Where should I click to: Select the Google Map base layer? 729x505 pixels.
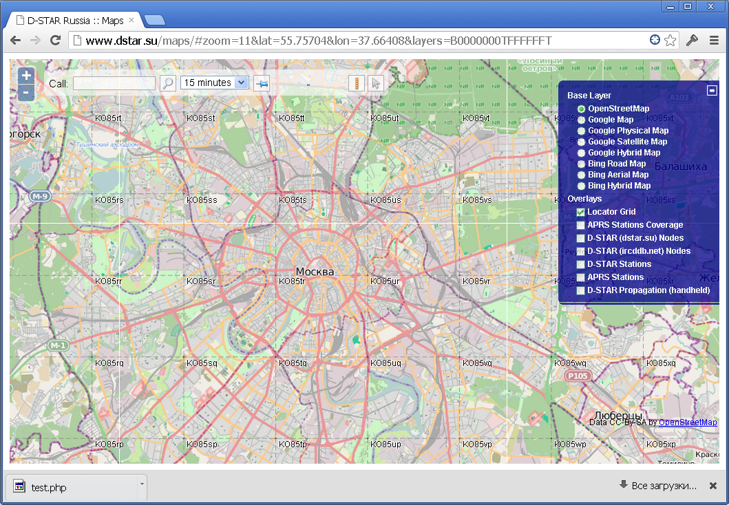(581, 120)
